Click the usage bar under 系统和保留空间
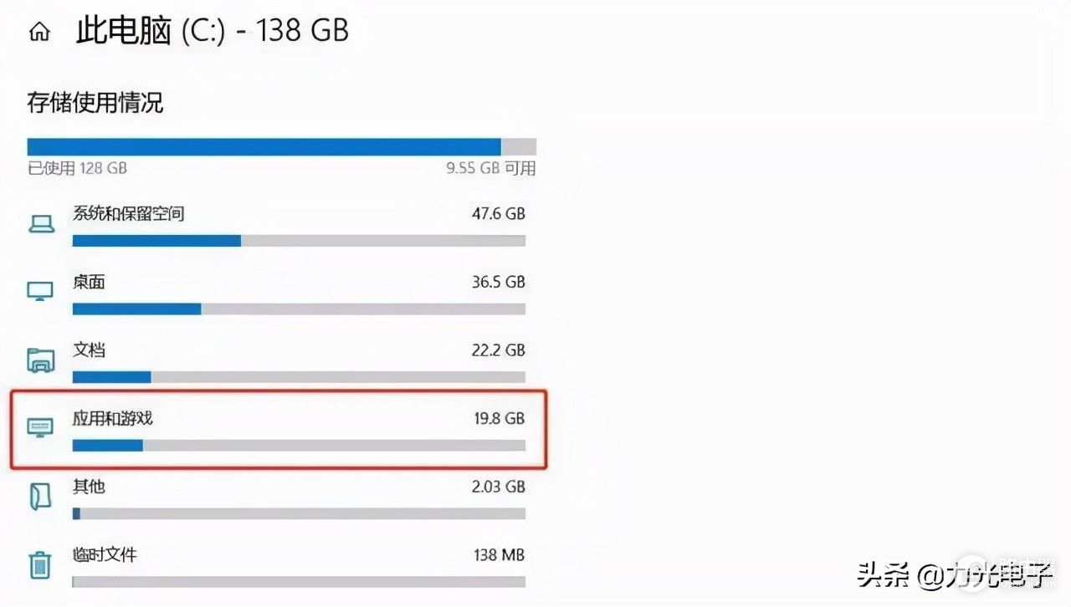The height and width of the screenshot is (607, 1071). coord(299,241)
